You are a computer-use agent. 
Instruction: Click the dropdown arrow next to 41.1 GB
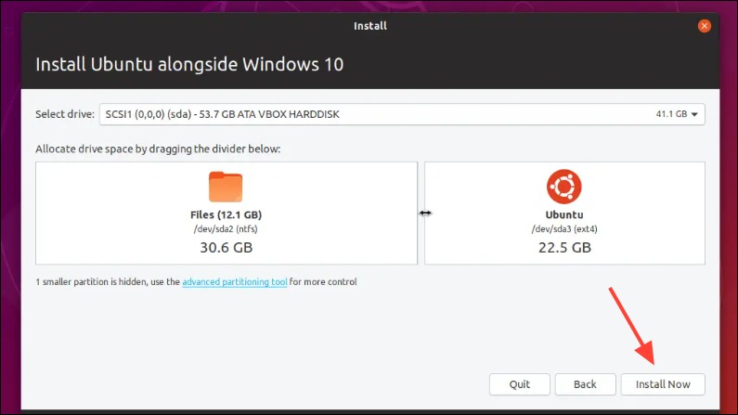click(694, 114)
